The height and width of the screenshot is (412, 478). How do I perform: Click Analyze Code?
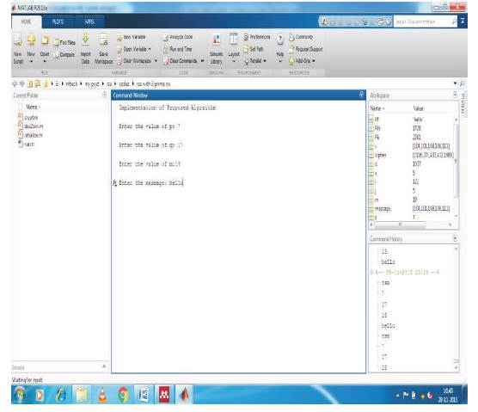click(x=178, y=37)
